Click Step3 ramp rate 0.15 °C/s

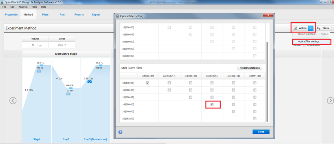point(88,78)
